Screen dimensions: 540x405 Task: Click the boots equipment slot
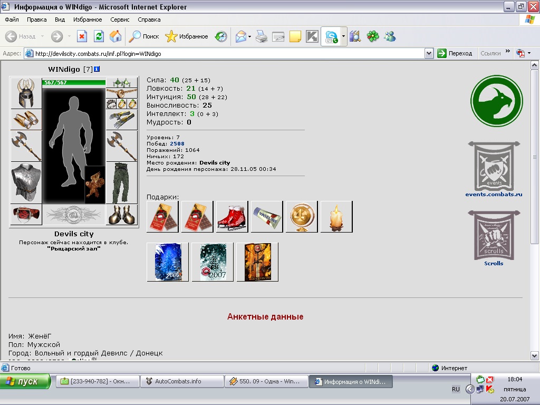click(122, 214)
